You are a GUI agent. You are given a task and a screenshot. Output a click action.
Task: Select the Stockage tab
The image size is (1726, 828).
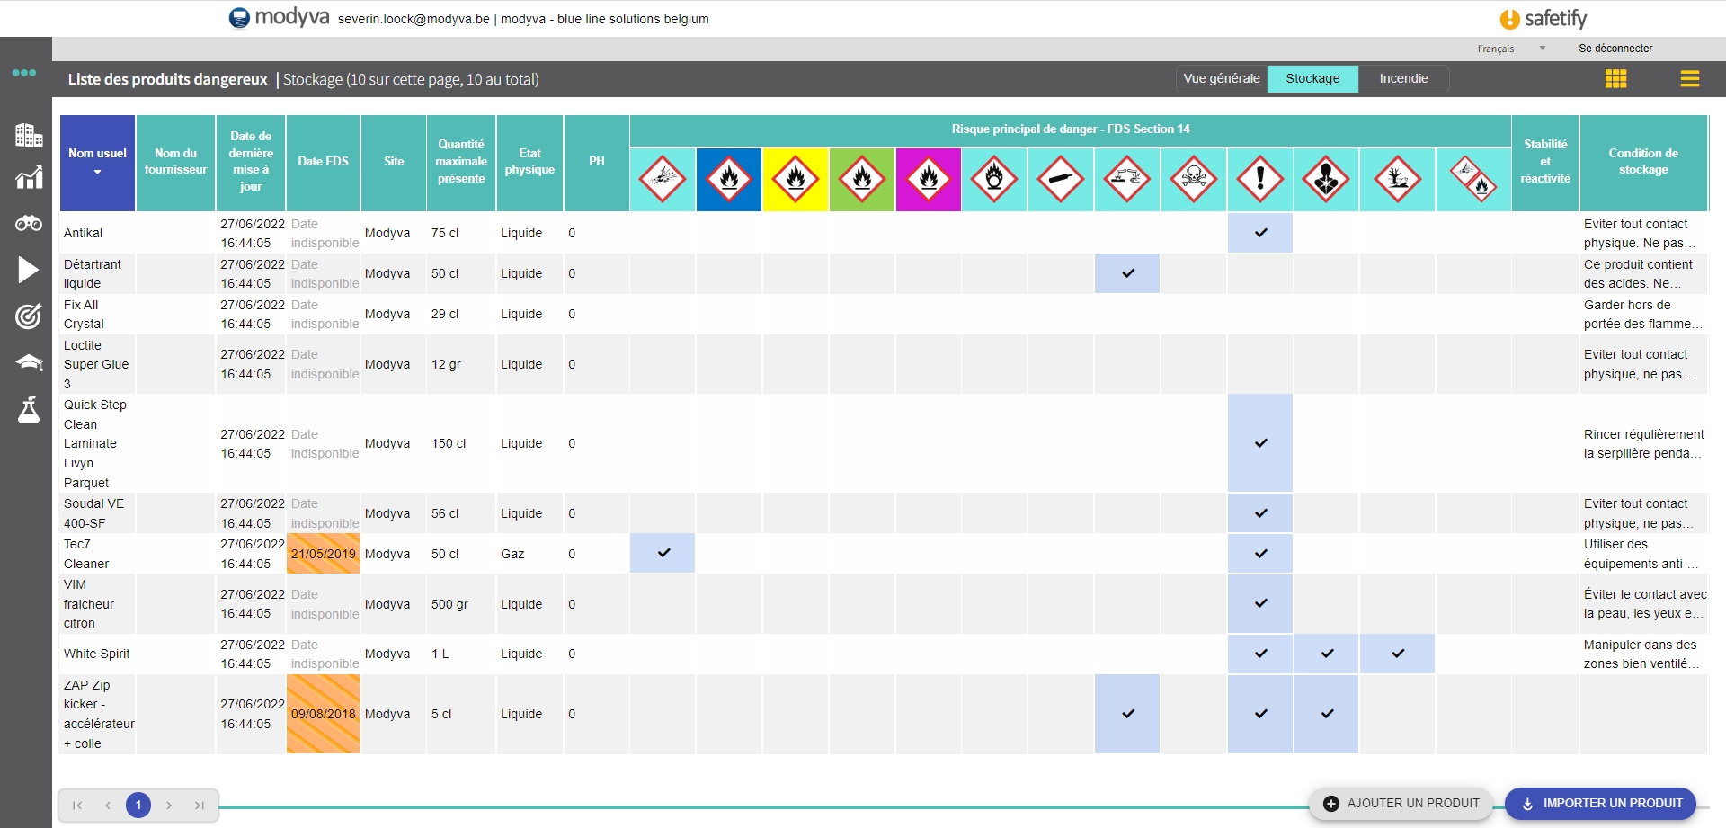click(1312, 79)
